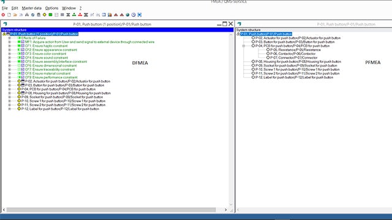Select MF1 Acquire action from User function
392x220 pixels.
[x=89, y=42]
